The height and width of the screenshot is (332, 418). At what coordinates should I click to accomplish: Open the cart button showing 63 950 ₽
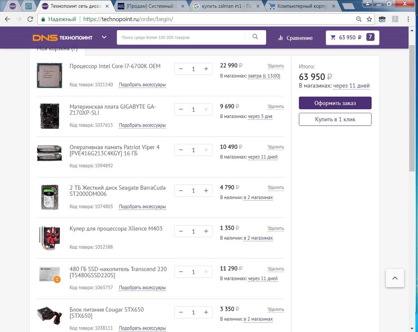352,38
